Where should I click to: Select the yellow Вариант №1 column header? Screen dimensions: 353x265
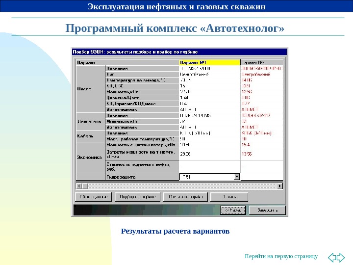pyautogui.click(x=210, y=62)
